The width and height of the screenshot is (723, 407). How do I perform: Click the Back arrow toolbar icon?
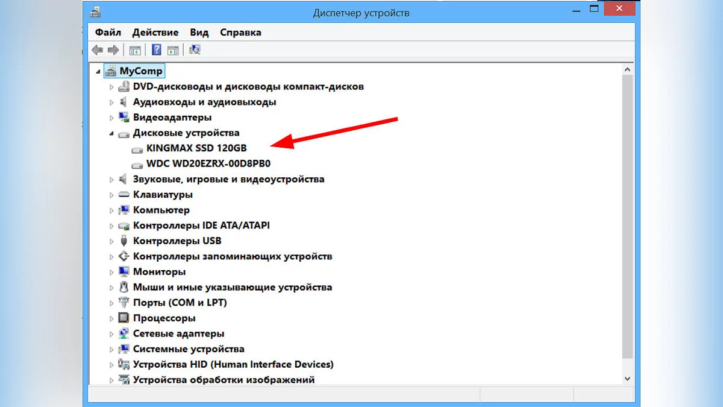98,50
